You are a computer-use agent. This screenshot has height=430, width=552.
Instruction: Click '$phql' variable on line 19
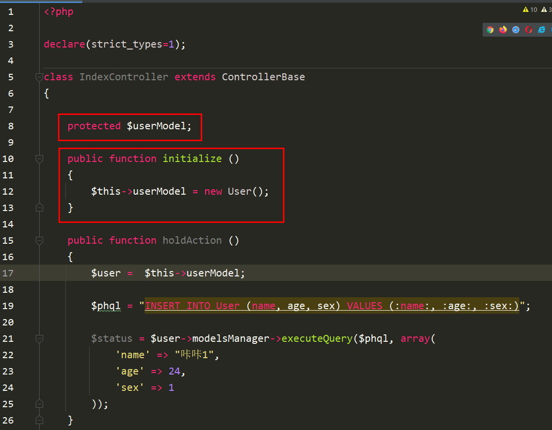pos(106,306)
